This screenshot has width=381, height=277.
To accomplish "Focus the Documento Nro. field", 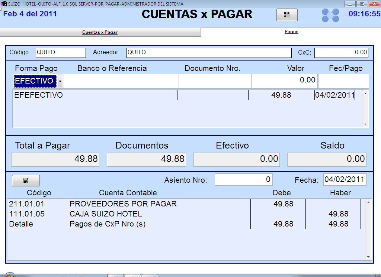I will [x=215, y=81].
